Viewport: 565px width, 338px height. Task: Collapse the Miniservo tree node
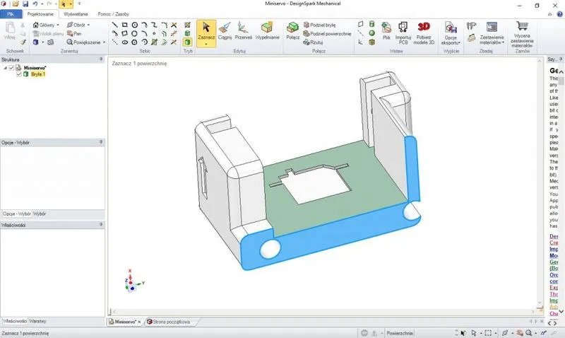click(x=6, y=68)
